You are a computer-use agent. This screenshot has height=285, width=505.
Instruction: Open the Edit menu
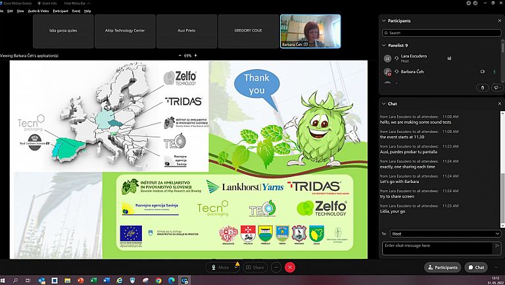[10, 11]
